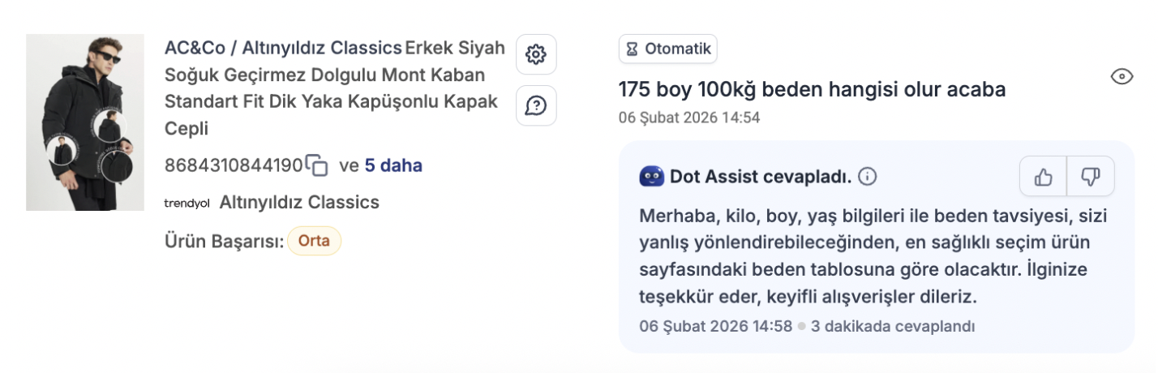Select the barcode number 8684310844190
Viewport: 1158px width, 373px height.
(x=234, y=165)
